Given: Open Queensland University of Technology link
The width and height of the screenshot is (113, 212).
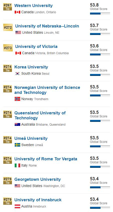Looking at the screenshot, I should (x=40, y=115).
